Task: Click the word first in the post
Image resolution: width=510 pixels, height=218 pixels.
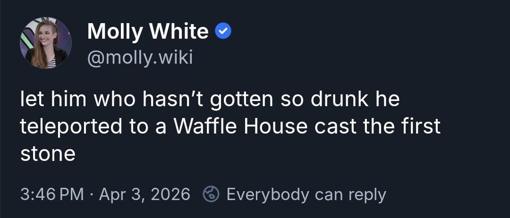Action: (420, 126)
